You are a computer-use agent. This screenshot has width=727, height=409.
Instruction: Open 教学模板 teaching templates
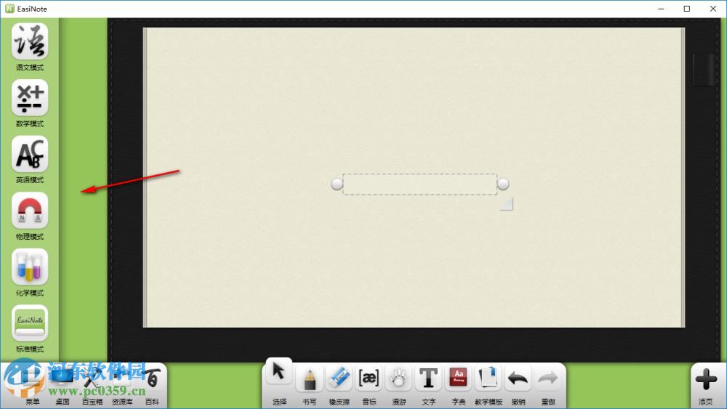(x=489, y=384)
